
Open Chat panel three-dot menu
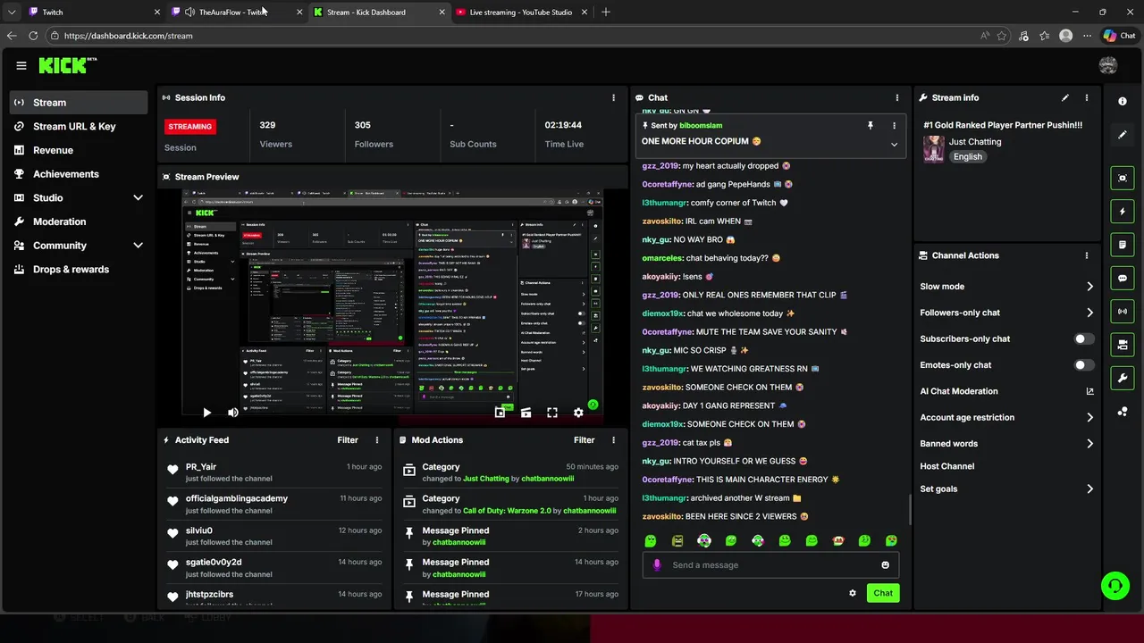(897, 97)
